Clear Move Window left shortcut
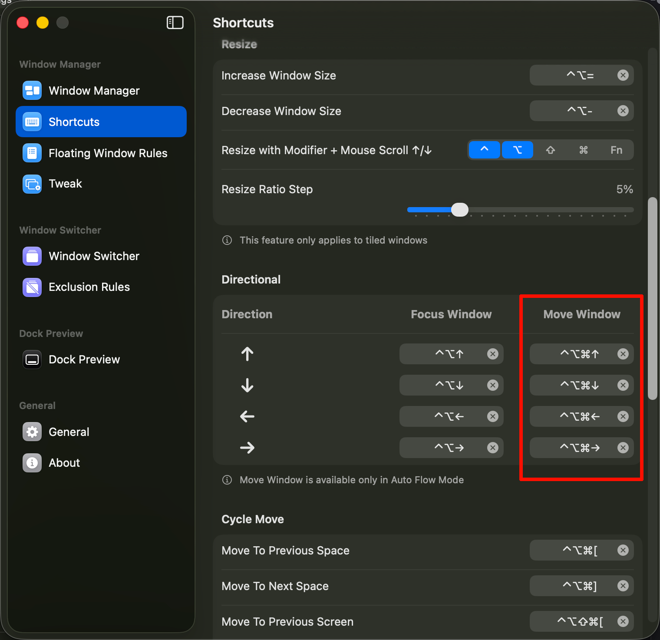The image size is (660, 640). pyautogui.click(x=623, y=416)
